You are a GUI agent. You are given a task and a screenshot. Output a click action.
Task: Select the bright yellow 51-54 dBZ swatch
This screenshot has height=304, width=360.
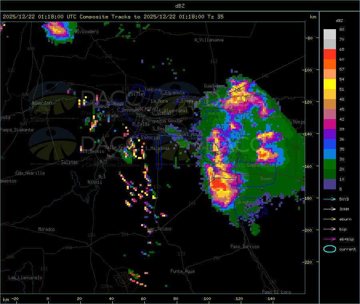pyautogui.click(x=330, y=84)
